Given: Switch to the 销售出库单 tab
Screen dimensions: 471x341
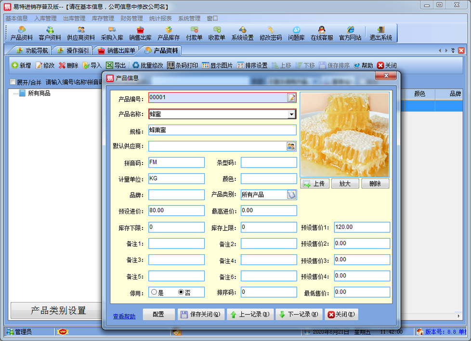Looking at the screenshot, I should (118, 51).
